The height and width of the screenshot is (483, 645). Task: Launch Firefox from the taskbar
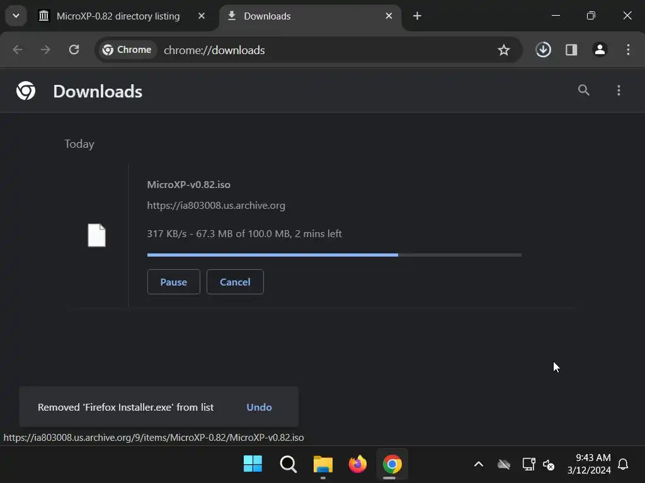358,464
